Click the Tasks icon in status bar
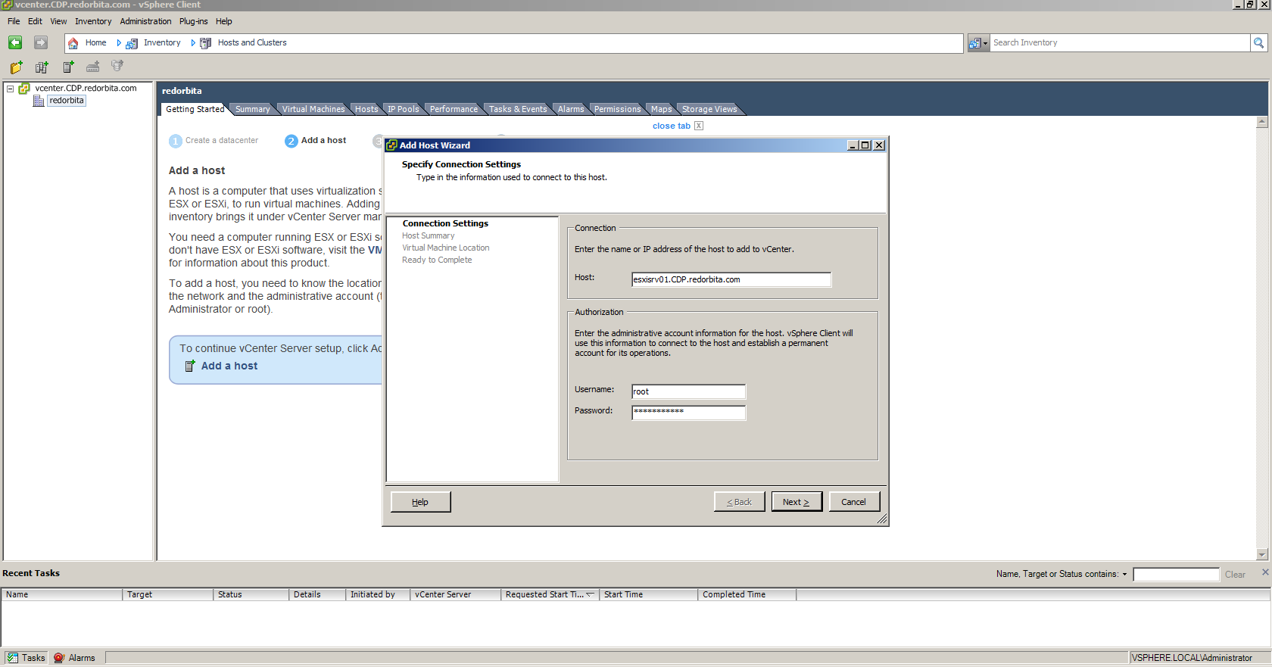This screenshot has height=667, width=1272. tap(13, 658)
